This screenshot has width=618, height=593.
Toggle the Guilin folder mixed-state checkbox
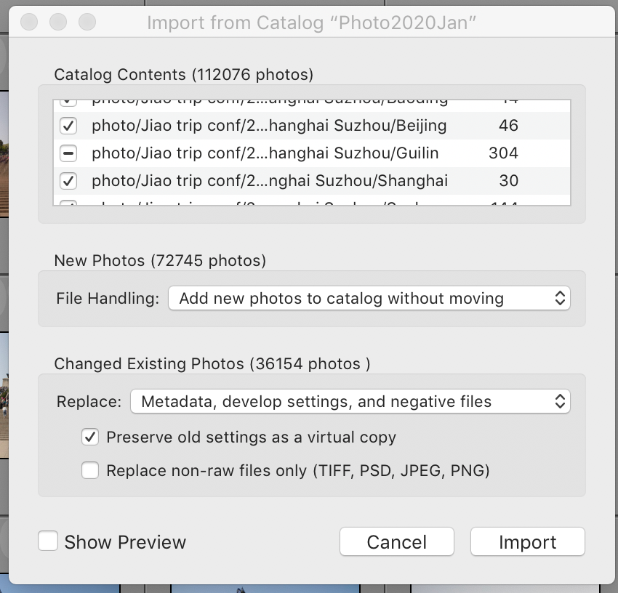[x=68, y=154]
